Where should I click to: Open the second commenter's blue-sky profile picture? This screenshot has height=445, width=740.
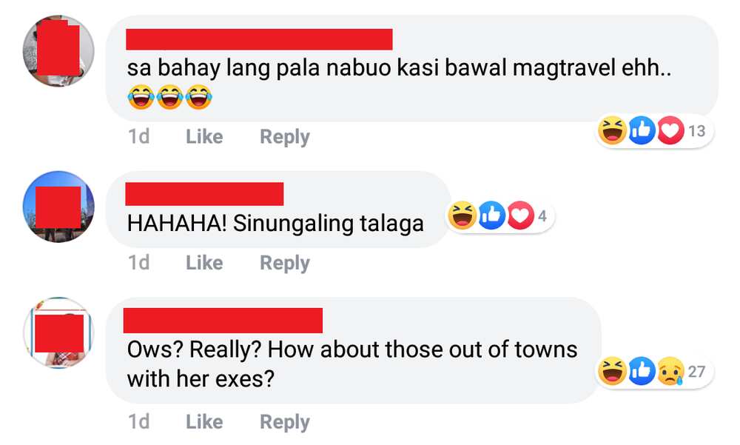[x=58, y=207]
